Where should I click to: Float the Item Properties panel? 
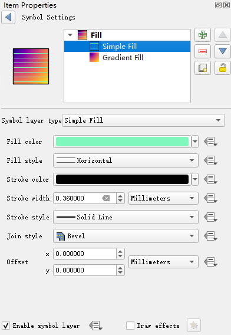pos(218,5)
